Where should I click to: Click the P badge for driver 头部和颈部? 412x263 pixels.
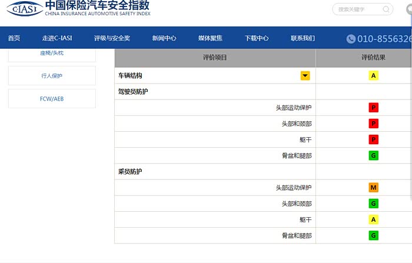point(373,124)
